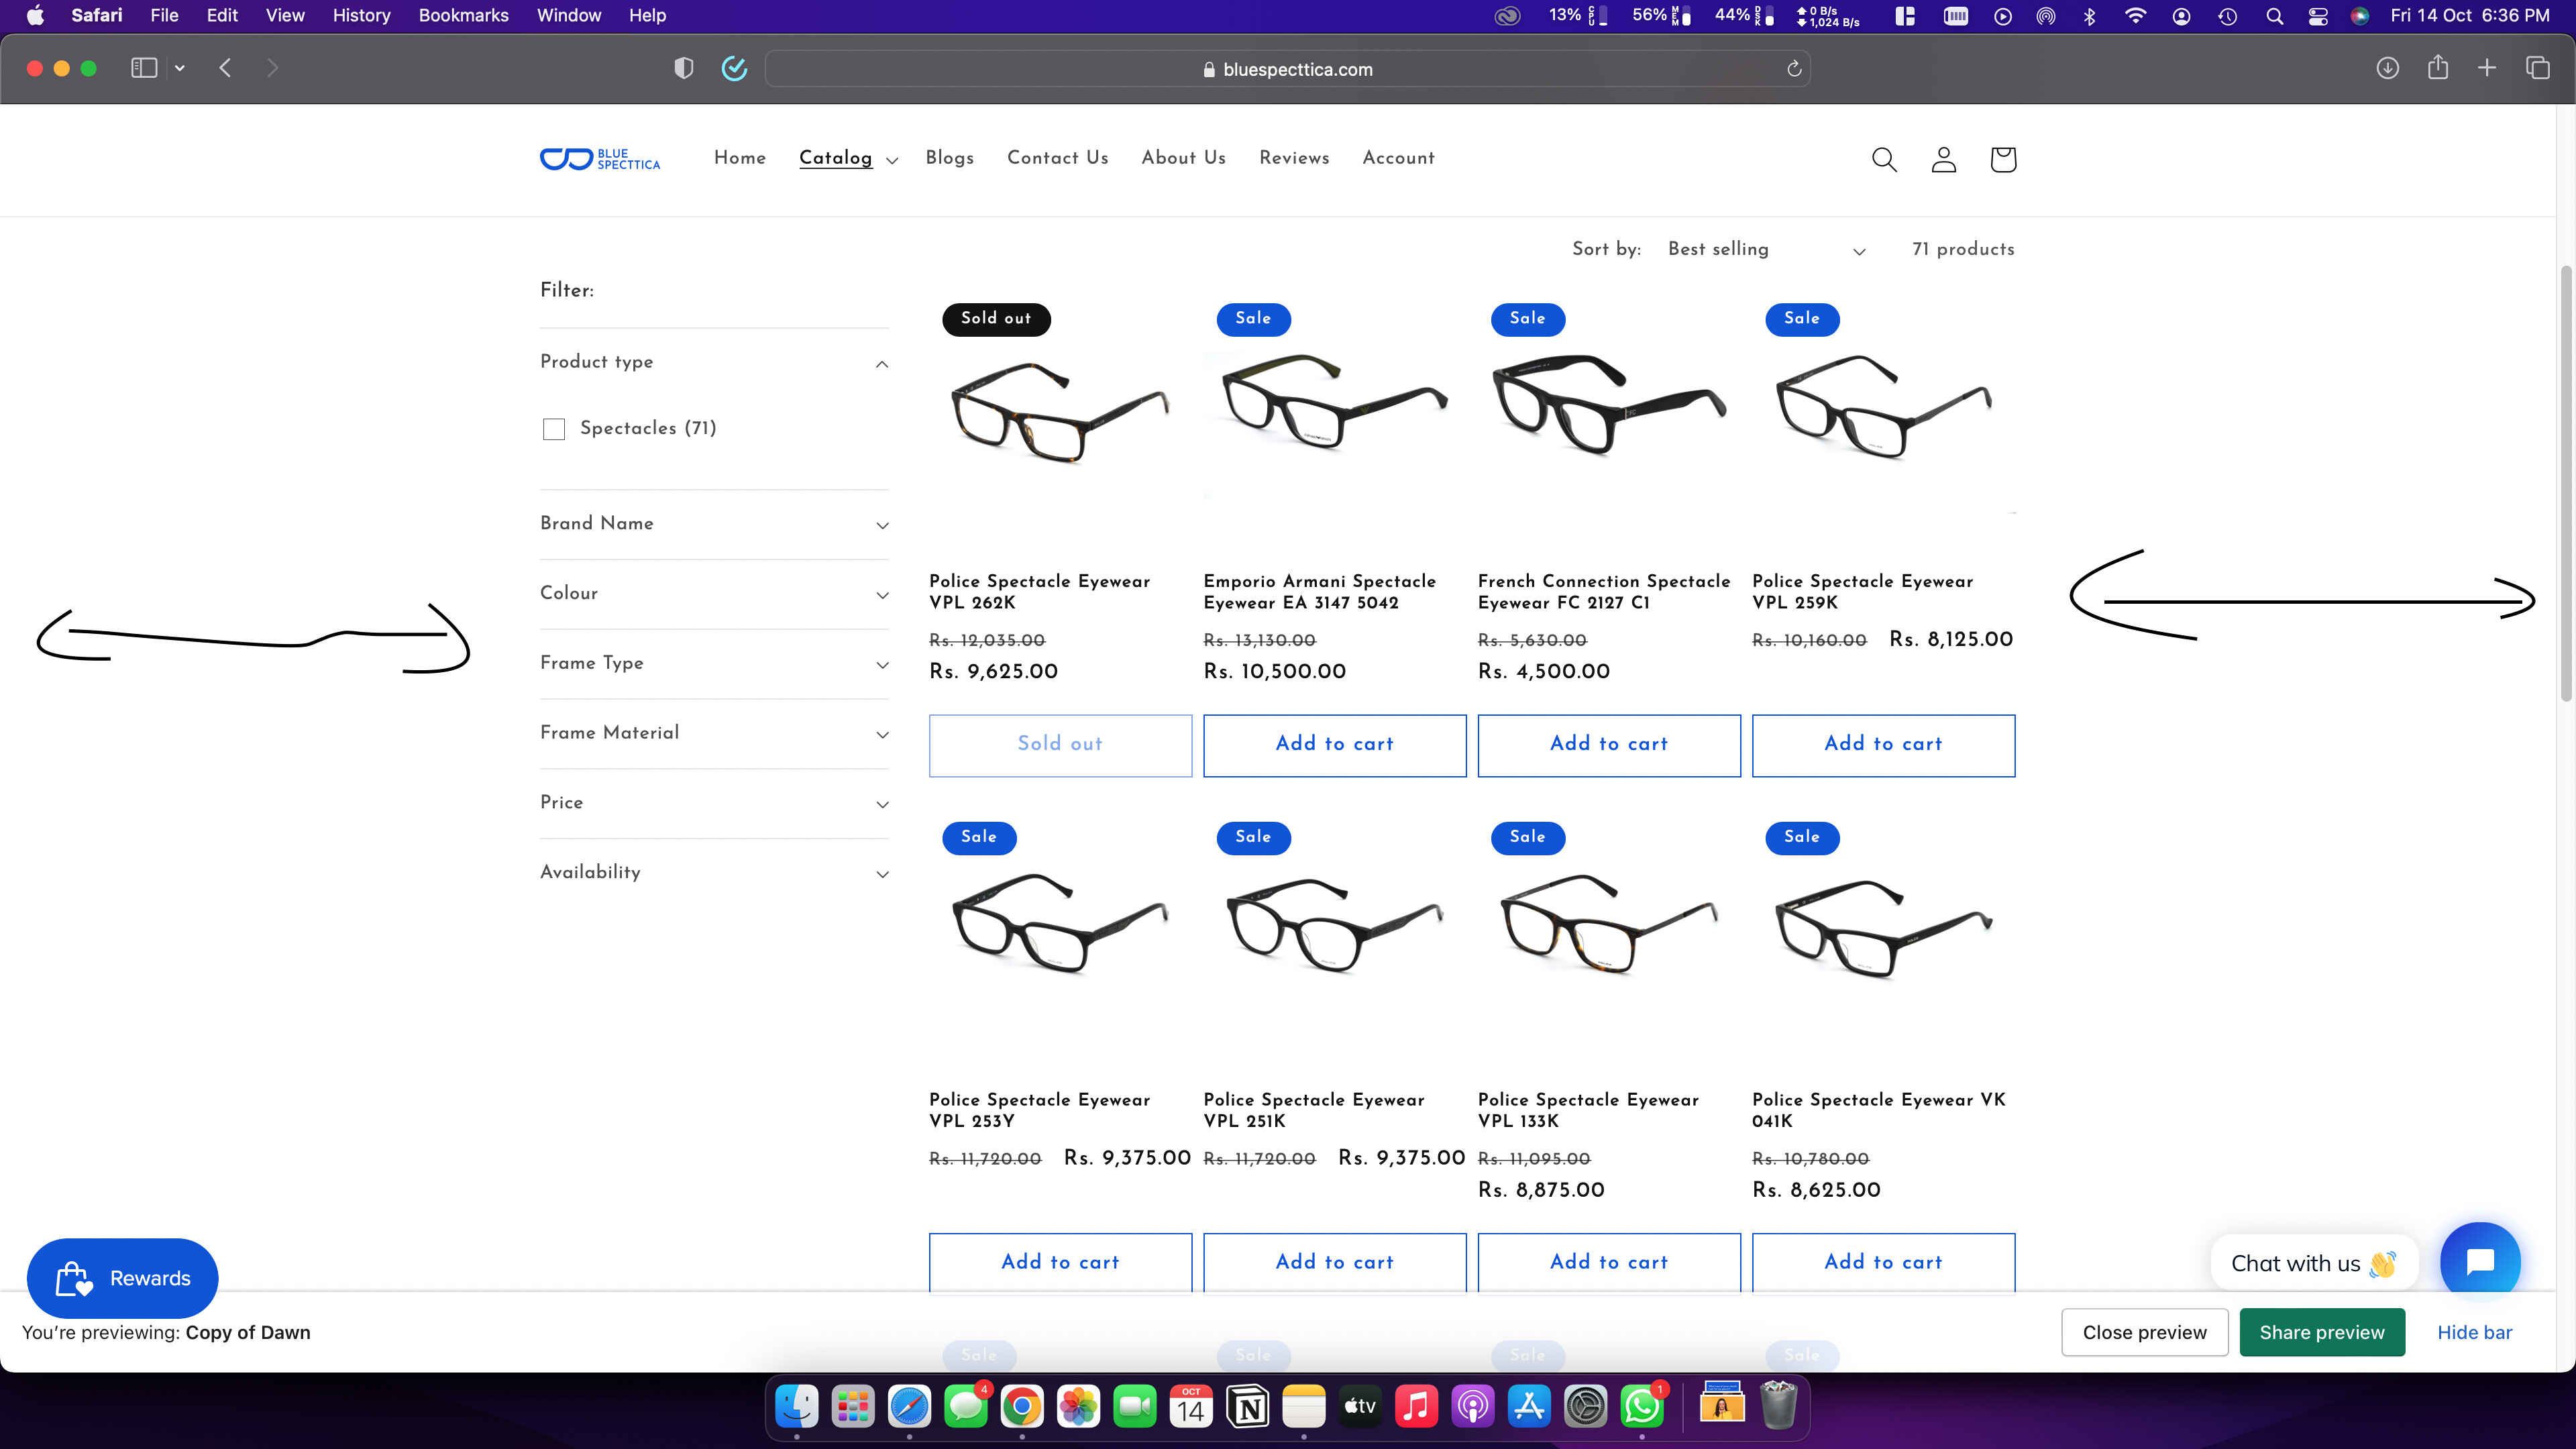Open Notion from the dock

[x=1248, y=1407]
